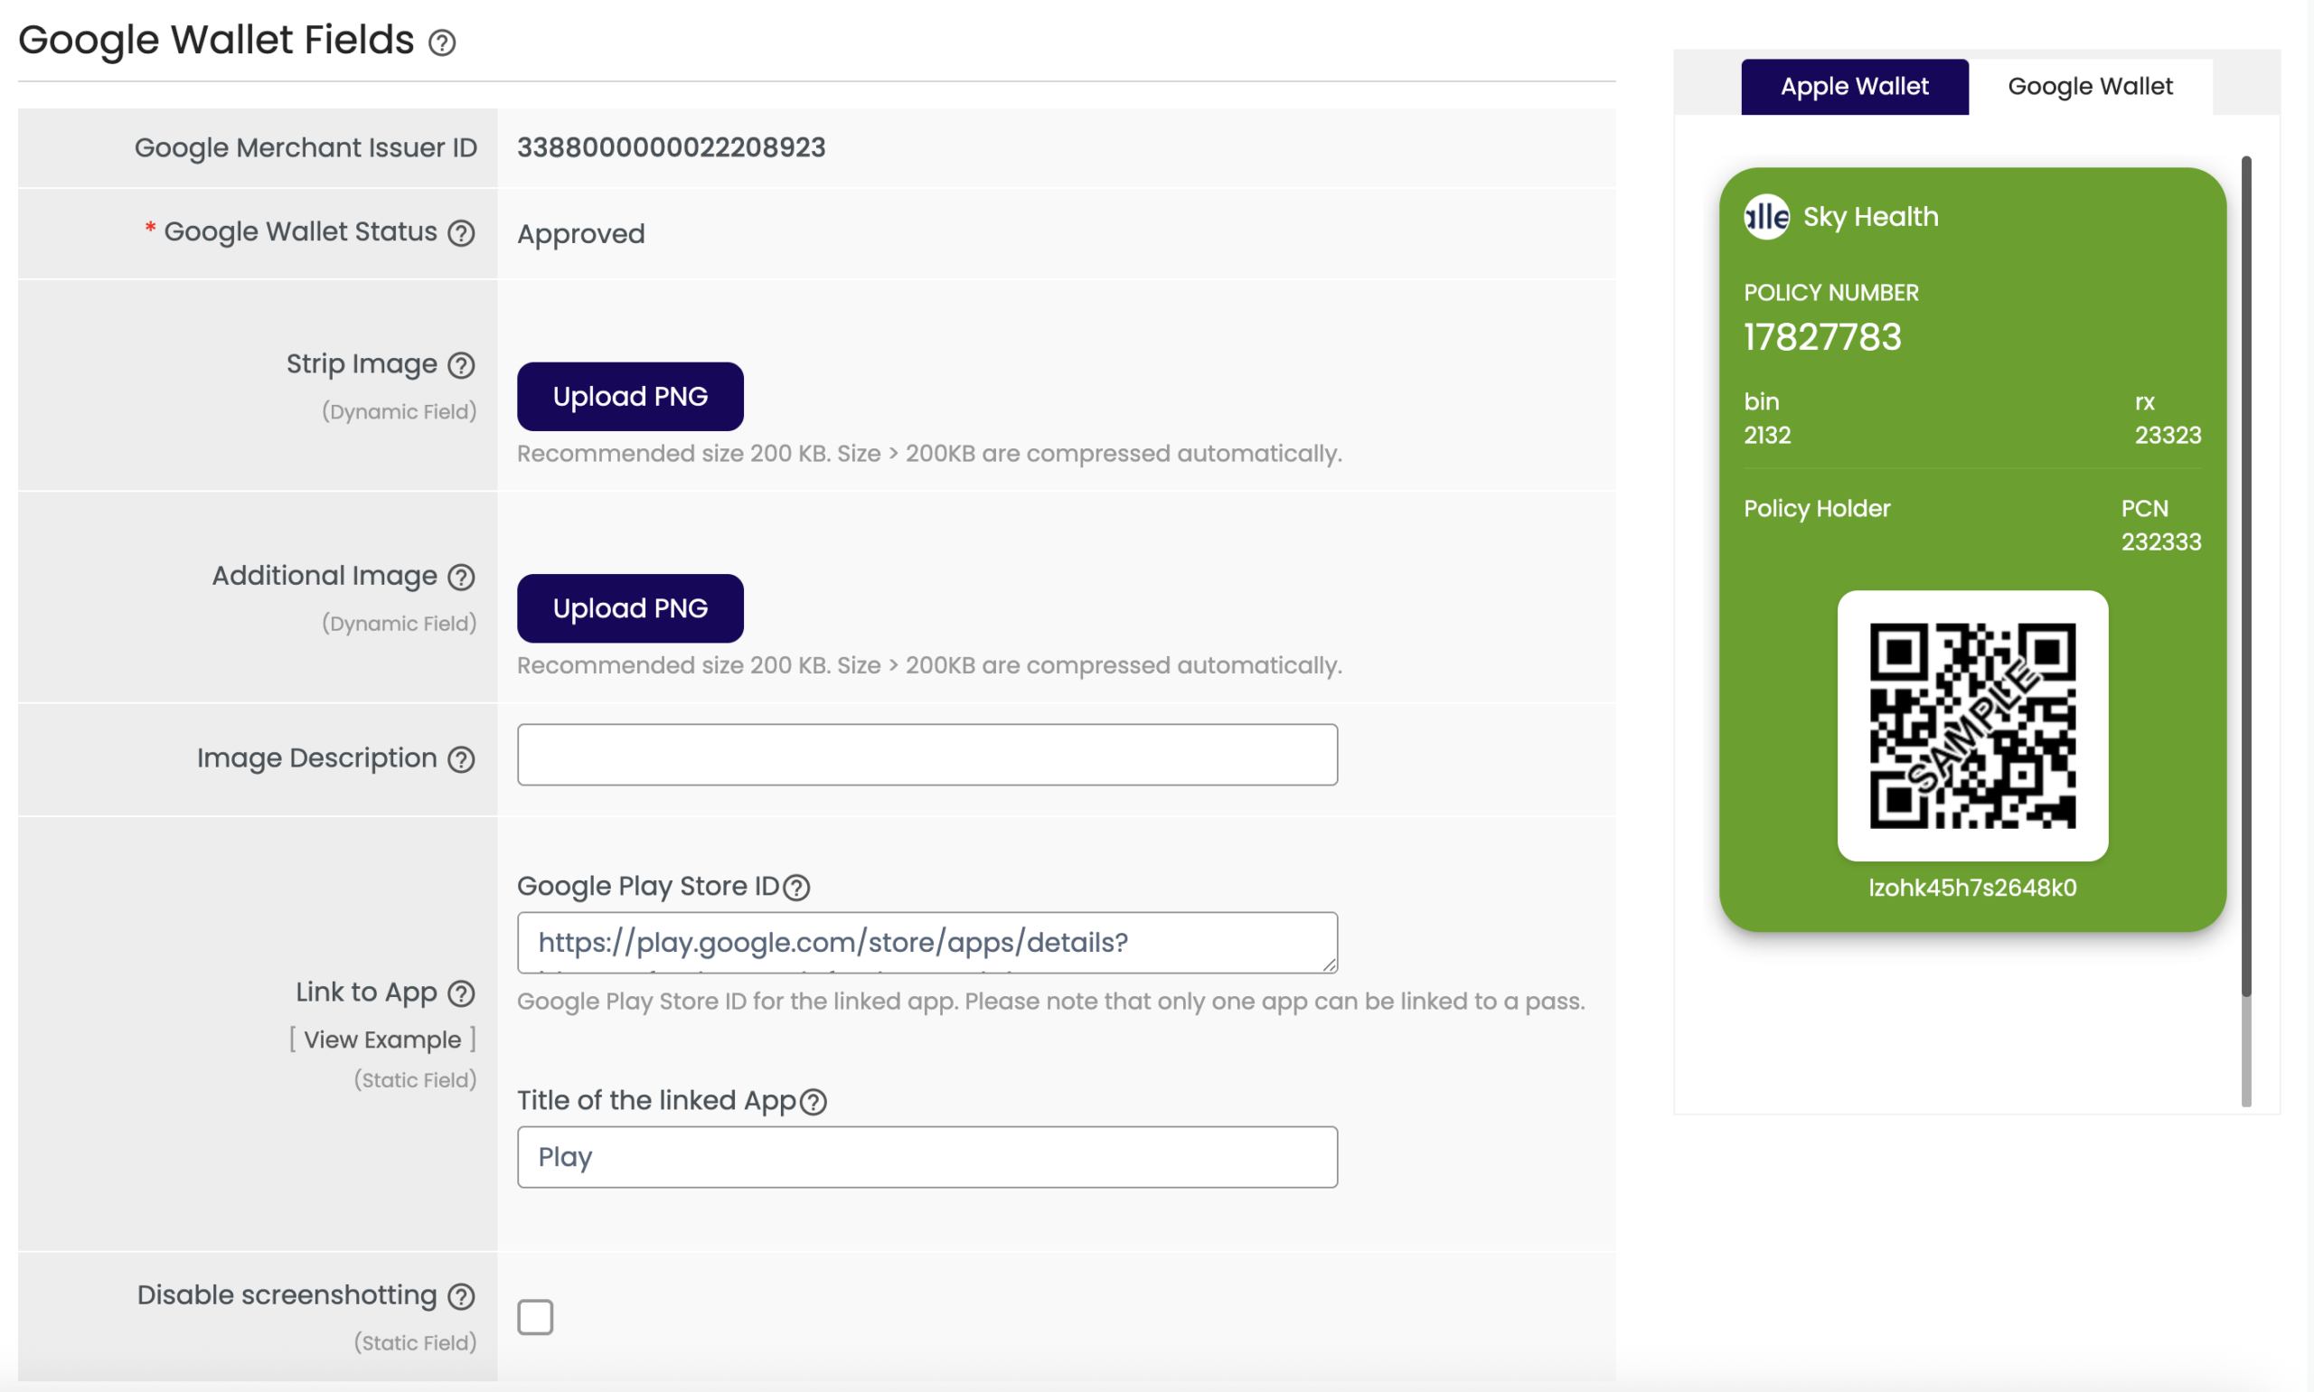Switch to Google Wallet preview tab
The width and height of the screenshot is (2314, 1392).
(x=2090, y=86)
